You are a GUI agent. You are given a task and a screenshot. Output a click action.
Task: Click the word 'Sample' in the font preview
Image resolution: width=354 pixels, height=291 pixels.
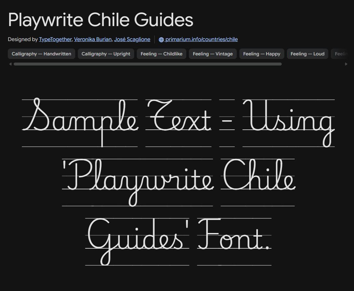tap(80, 122)
